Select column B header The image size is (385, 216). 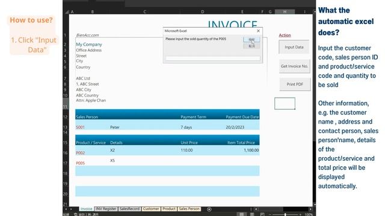point(92,11)
